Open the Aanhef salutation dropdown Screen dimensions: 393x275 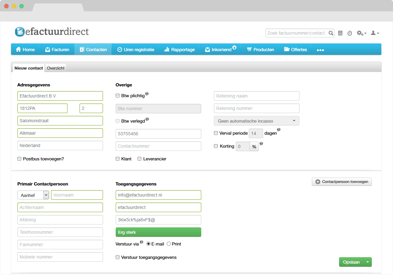coord(33,195)
